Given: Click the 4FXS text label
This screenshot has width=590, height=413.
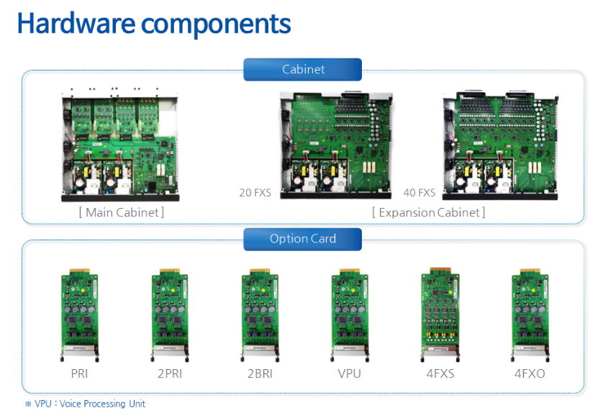Looking at the screenshot, I should (440, 373).
